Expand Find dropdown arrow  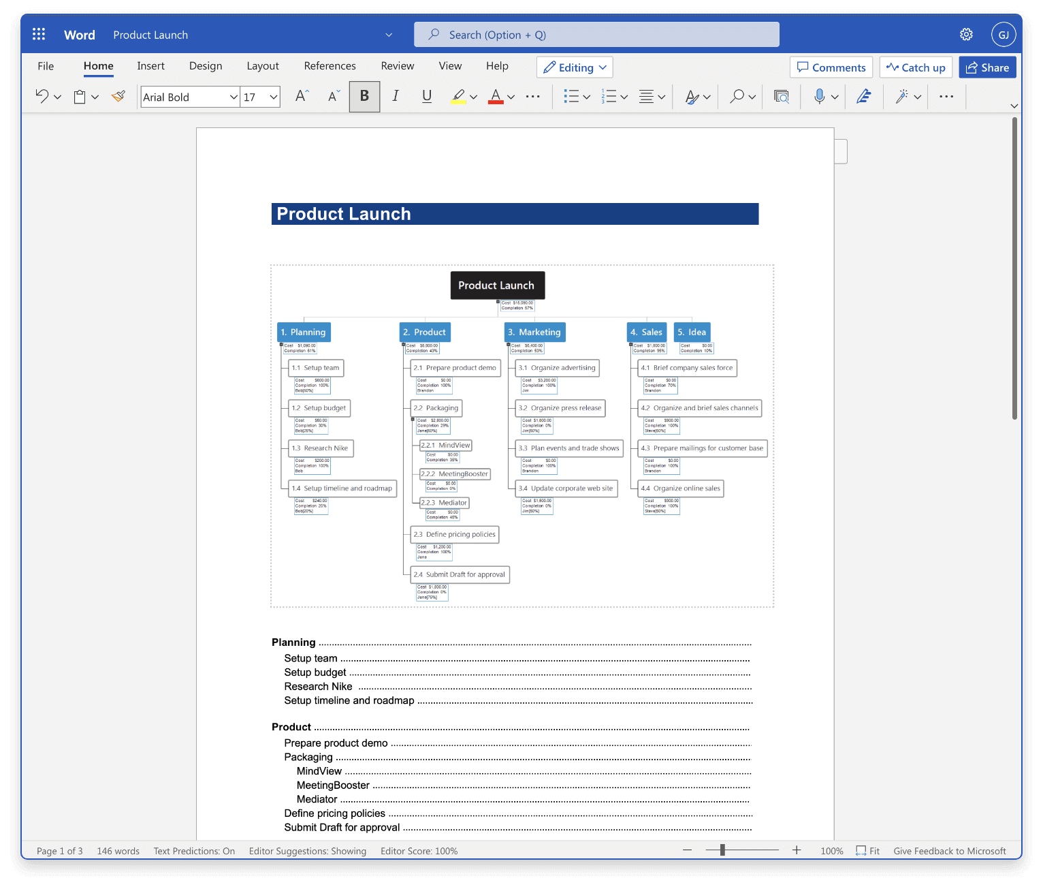point(752,97)
